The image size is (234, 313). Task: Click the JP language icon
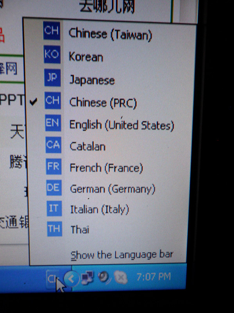(x=52, y=77)
